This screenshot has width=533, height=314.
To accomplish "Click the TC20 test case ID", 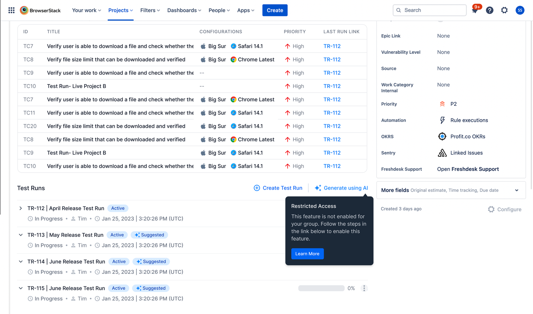I will point(30,126).
